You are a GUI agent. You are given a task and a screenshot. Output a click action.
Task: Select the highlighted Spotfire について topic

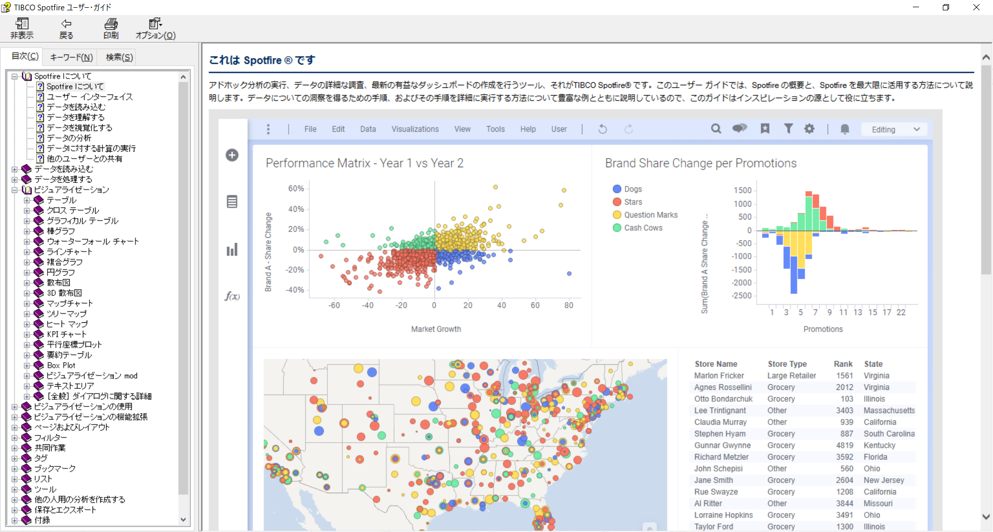(x=76, y=86)
